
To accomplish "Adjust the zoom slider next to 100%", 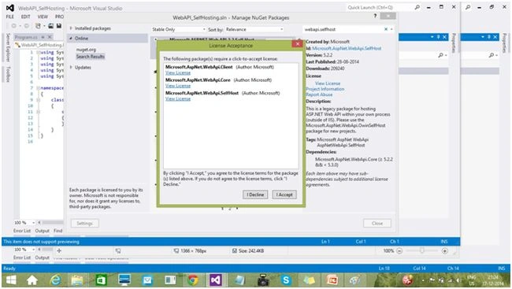I will [422, 250].
